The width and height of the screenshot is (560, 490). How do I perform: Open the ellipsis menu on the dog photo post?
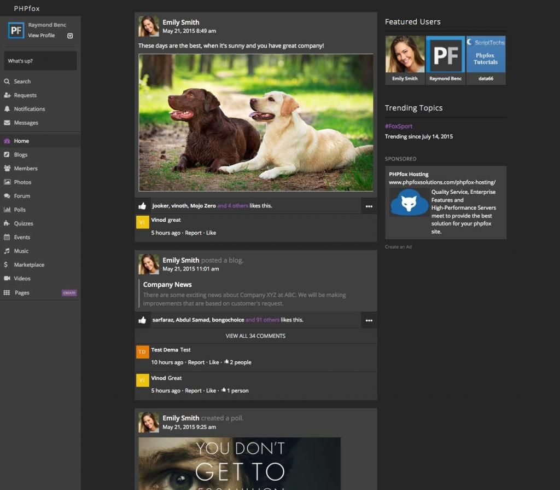(369, 206)
